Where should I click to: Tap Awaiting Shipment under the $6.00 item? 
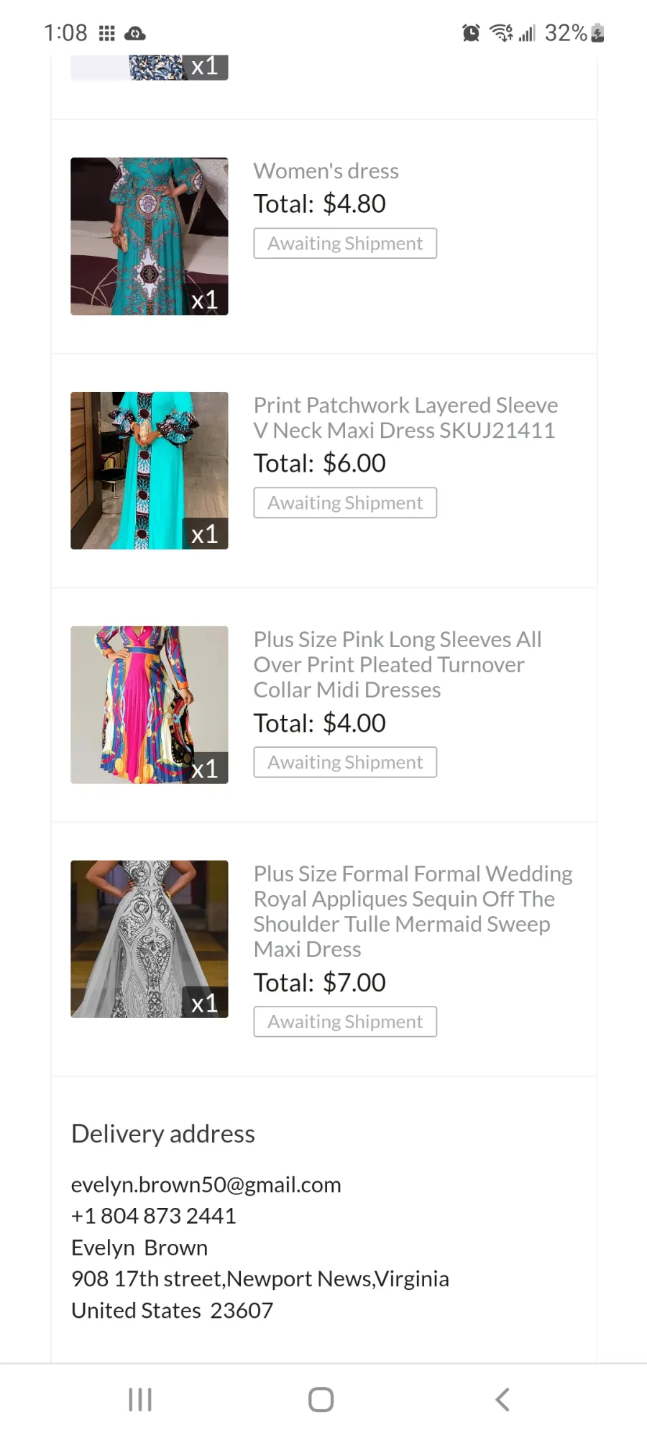[x=345, y=503]
